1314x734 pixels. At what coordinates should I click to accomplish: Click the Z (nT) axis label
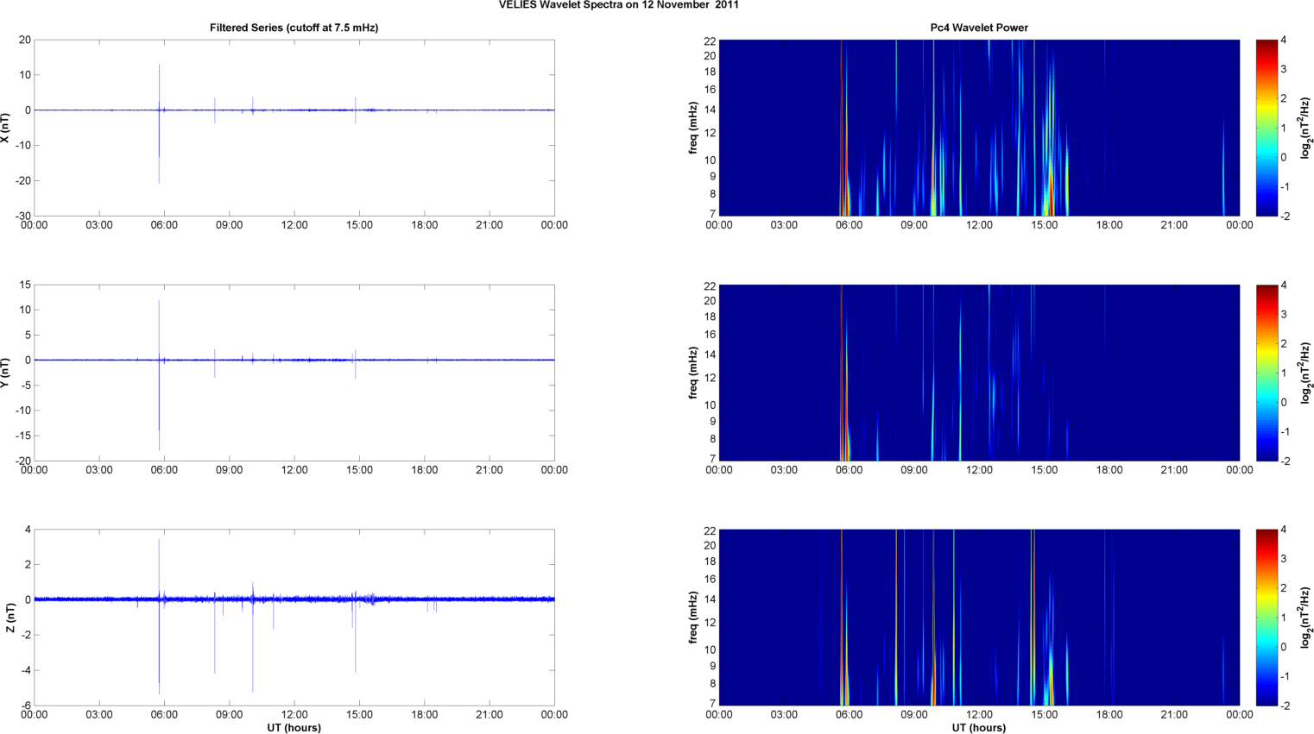point(10,618)
